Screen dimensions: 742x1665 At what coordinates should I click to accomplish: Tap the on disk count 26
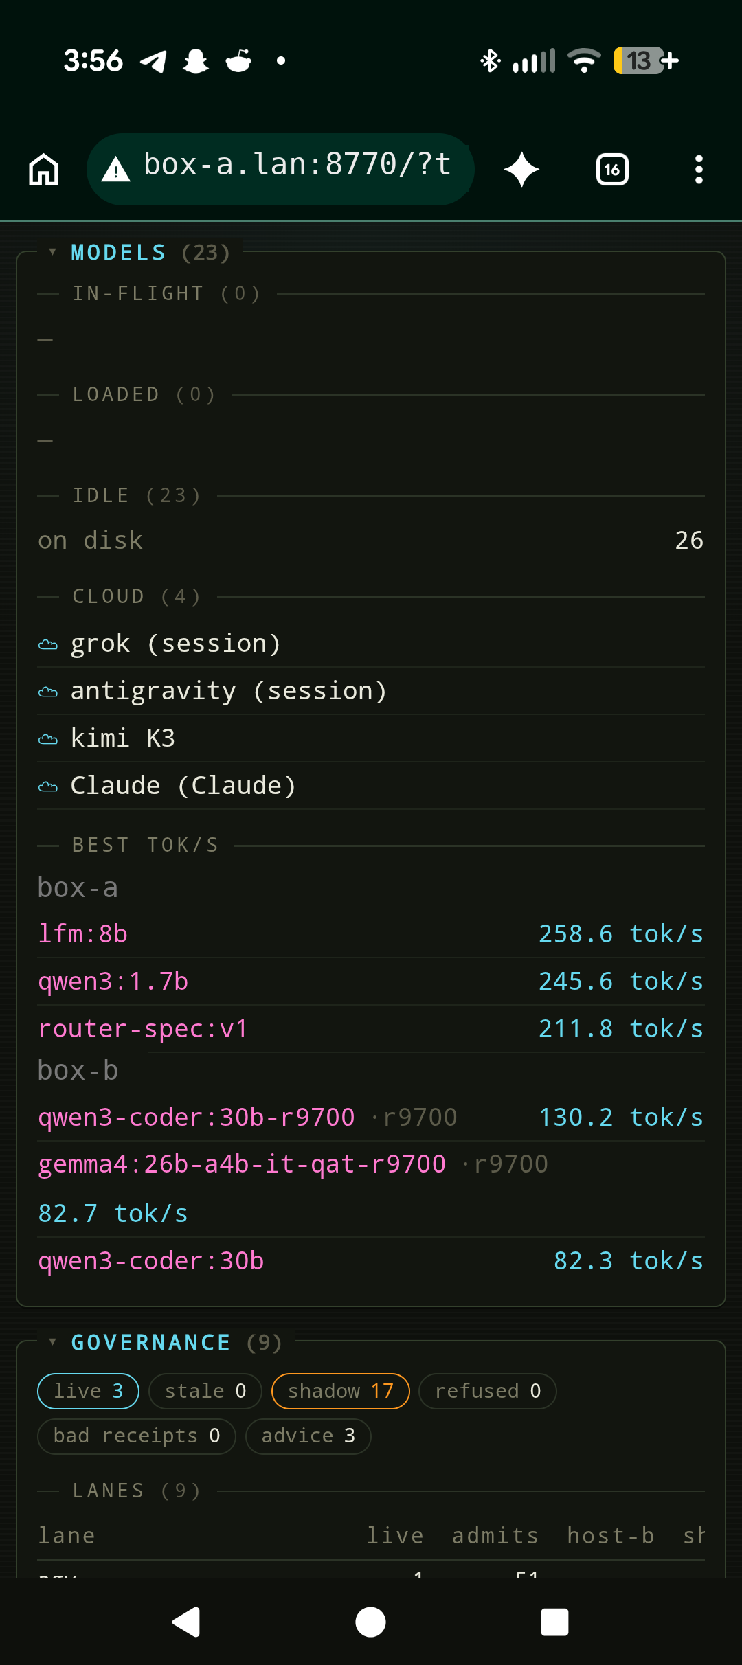[689, 541]
